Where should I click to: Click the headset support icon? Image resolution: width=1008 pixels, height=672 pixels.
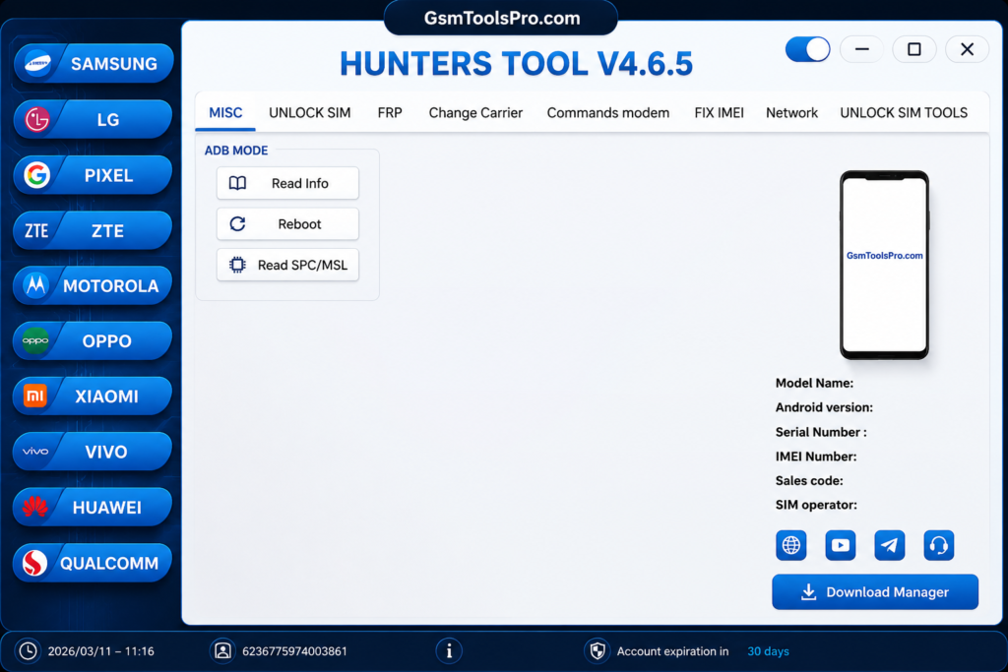click(938, 545)
